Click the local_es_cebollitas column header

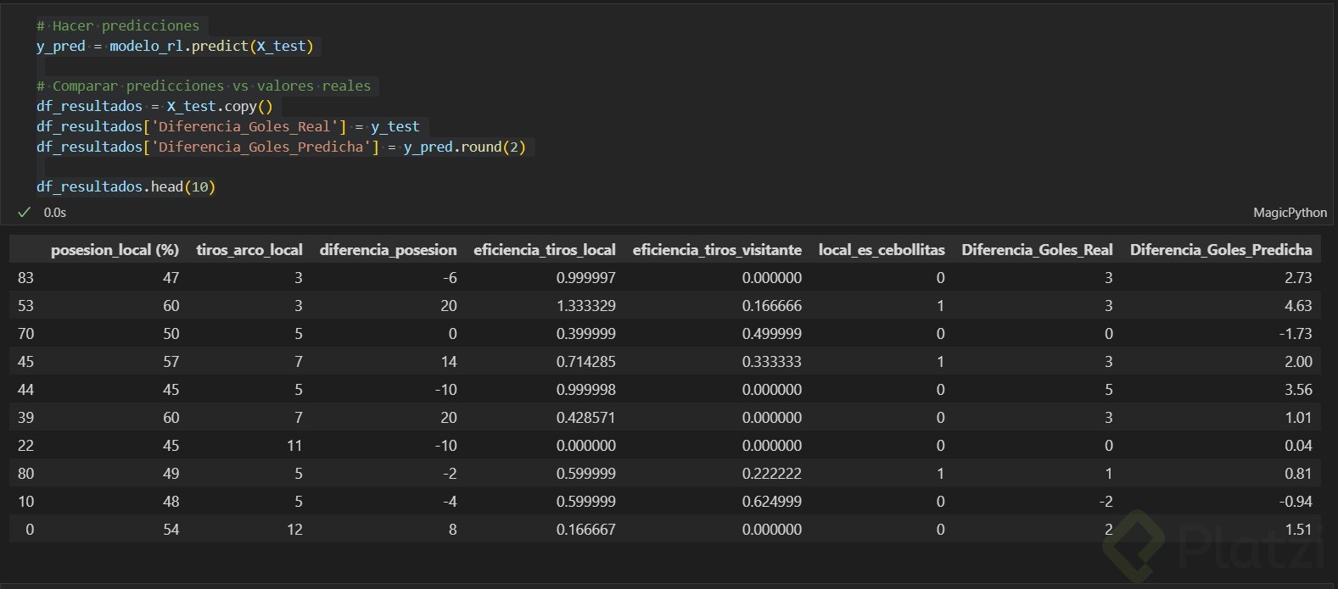click(x=882, y=250)
